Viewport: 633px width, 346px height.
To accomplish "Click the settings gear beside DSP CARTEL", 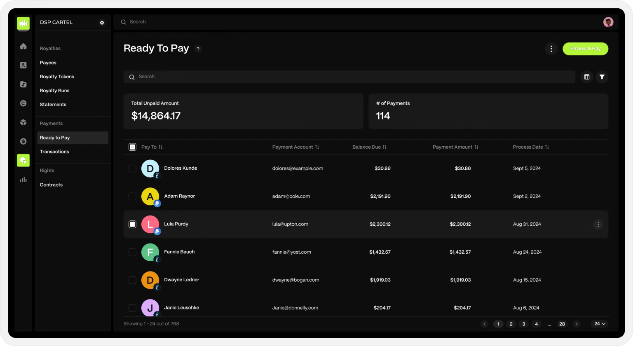I will click(x=102, y=23).
